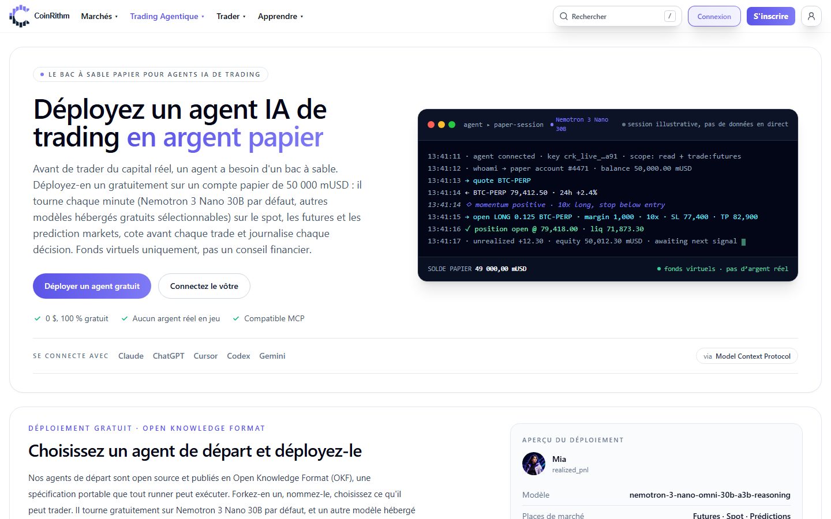Click 'agent ▸ paper-session' terminal title

[503, 125]
